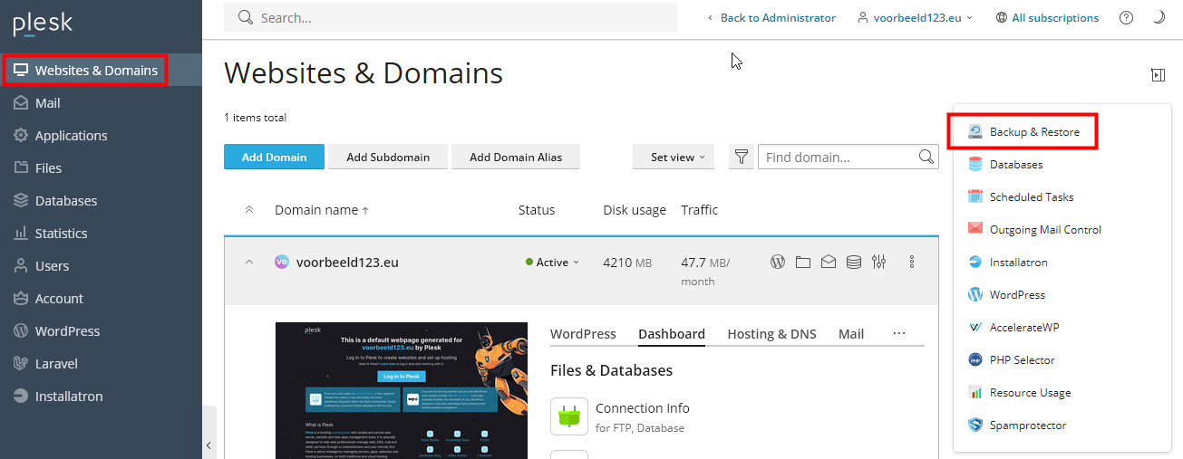Click databases icon in domain row

853,263
